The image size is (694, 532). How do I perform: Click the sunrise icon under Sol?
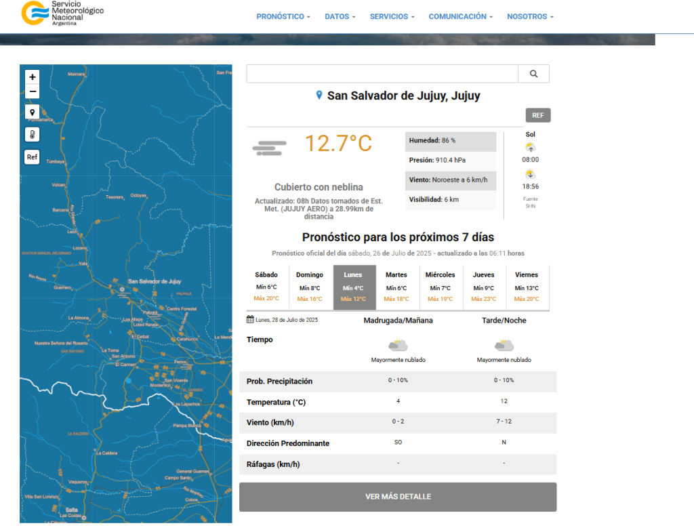pos(530,147)
